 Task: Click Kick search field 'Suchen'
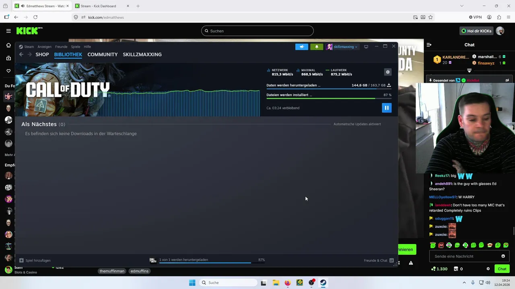257,31
